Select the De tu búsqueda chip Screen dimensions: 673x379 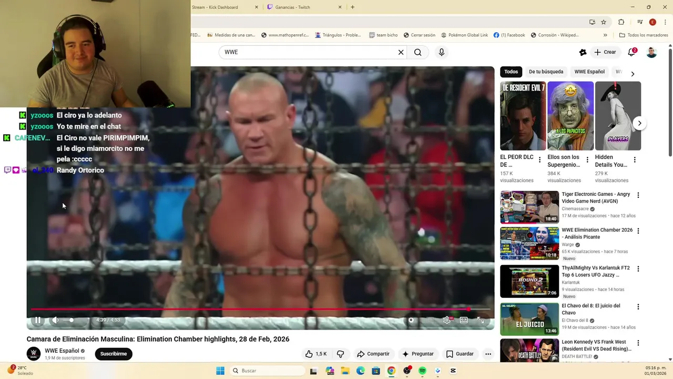pyautogui.click(x=546, y=72)
